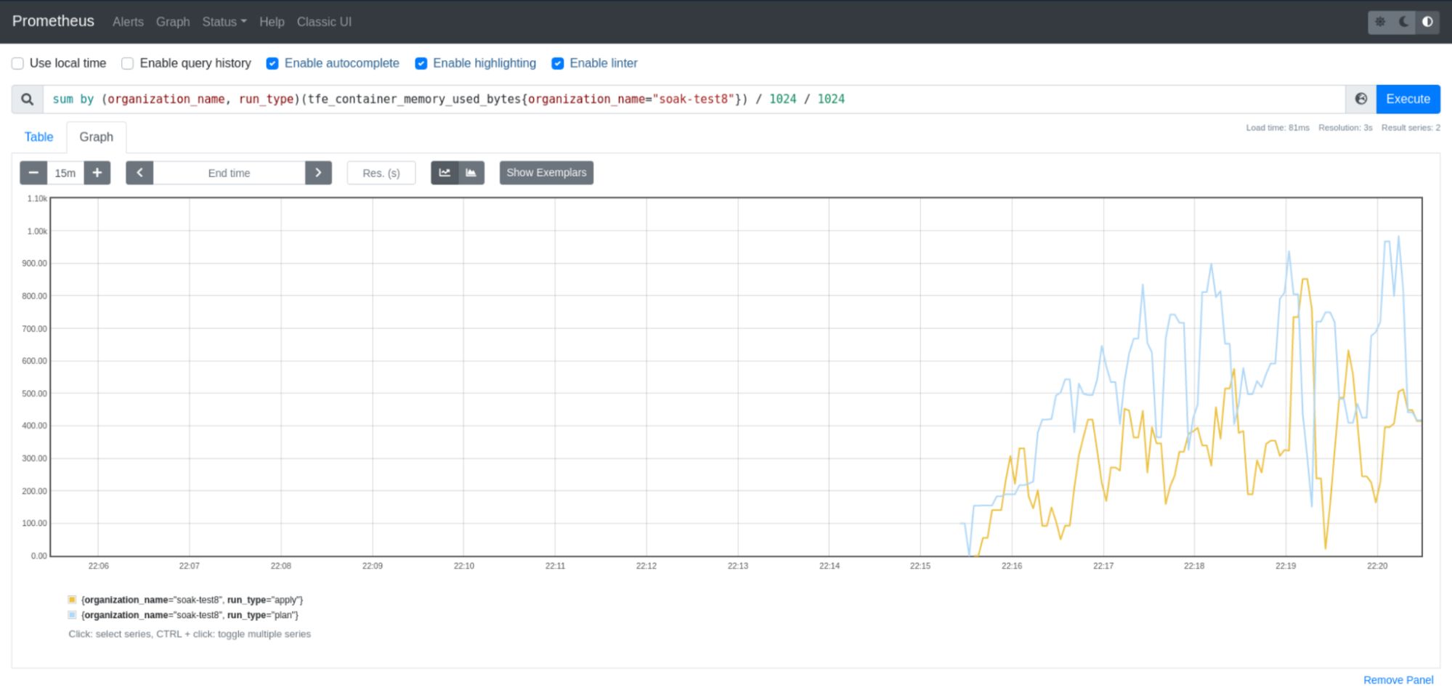This screenshot has height=690, width=1452.
Task: Disable the Enable linter checkbox
Action: 558,63
